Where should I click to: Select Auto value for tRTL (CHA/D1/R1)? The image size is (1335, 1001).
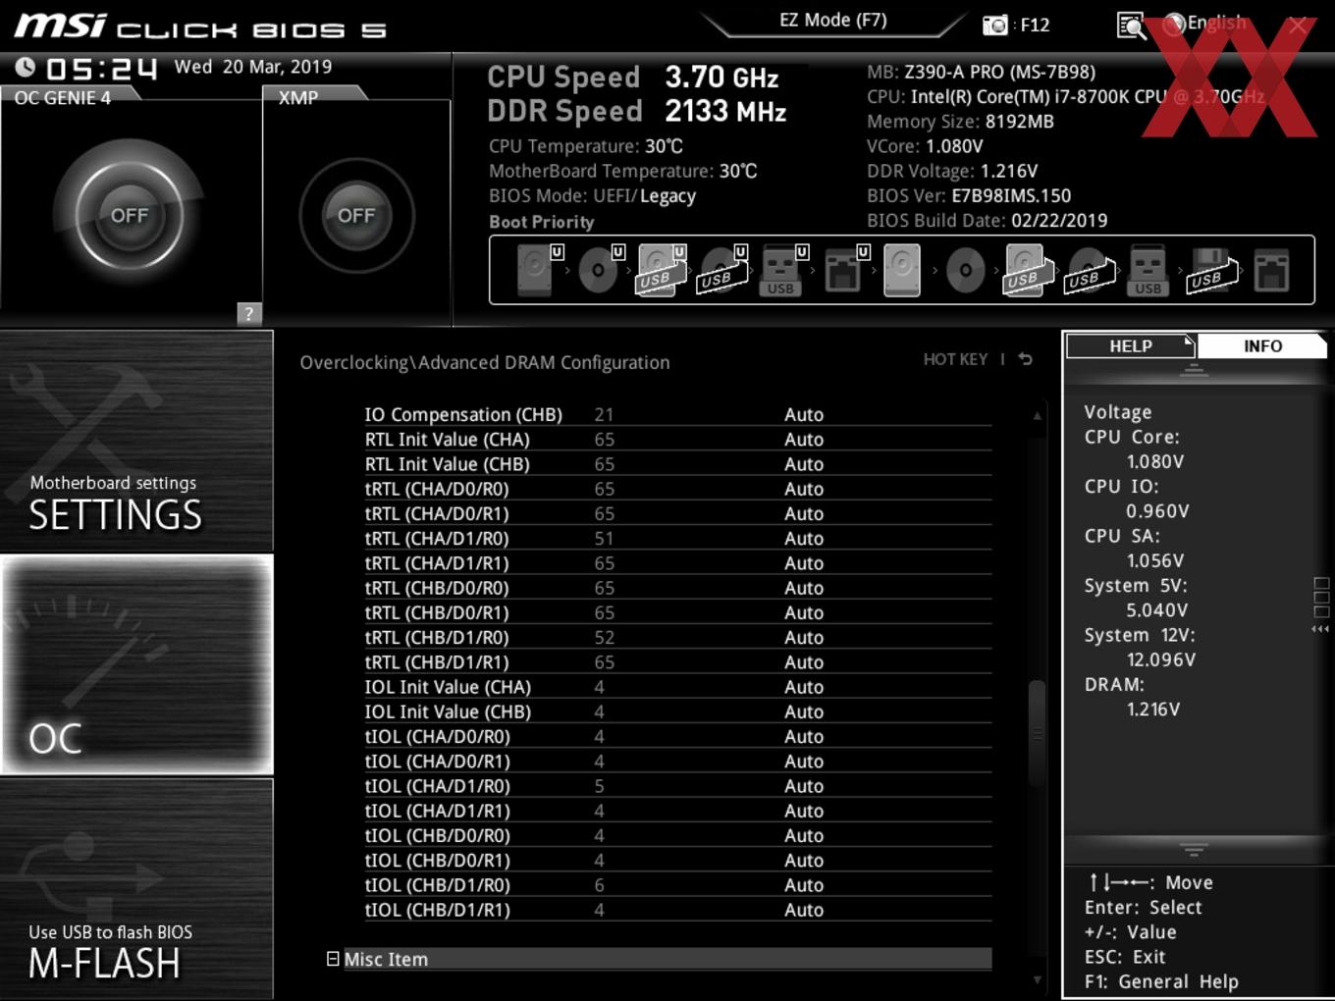pos(804,562)
